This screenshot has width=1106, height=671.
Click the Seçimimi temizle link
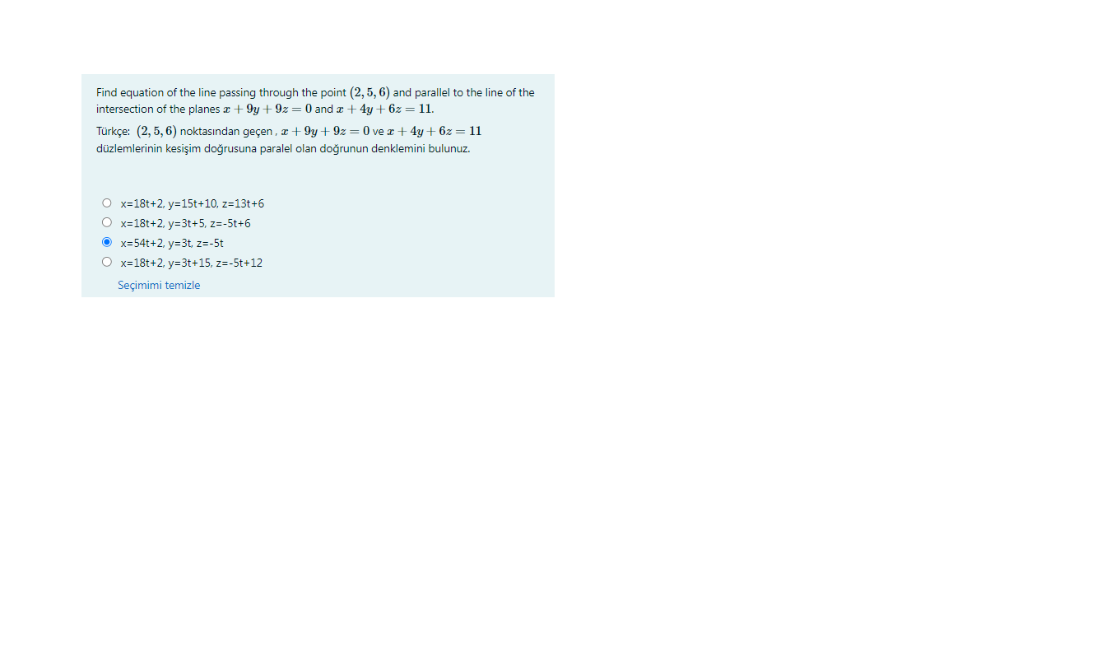(x=159, y=285)
